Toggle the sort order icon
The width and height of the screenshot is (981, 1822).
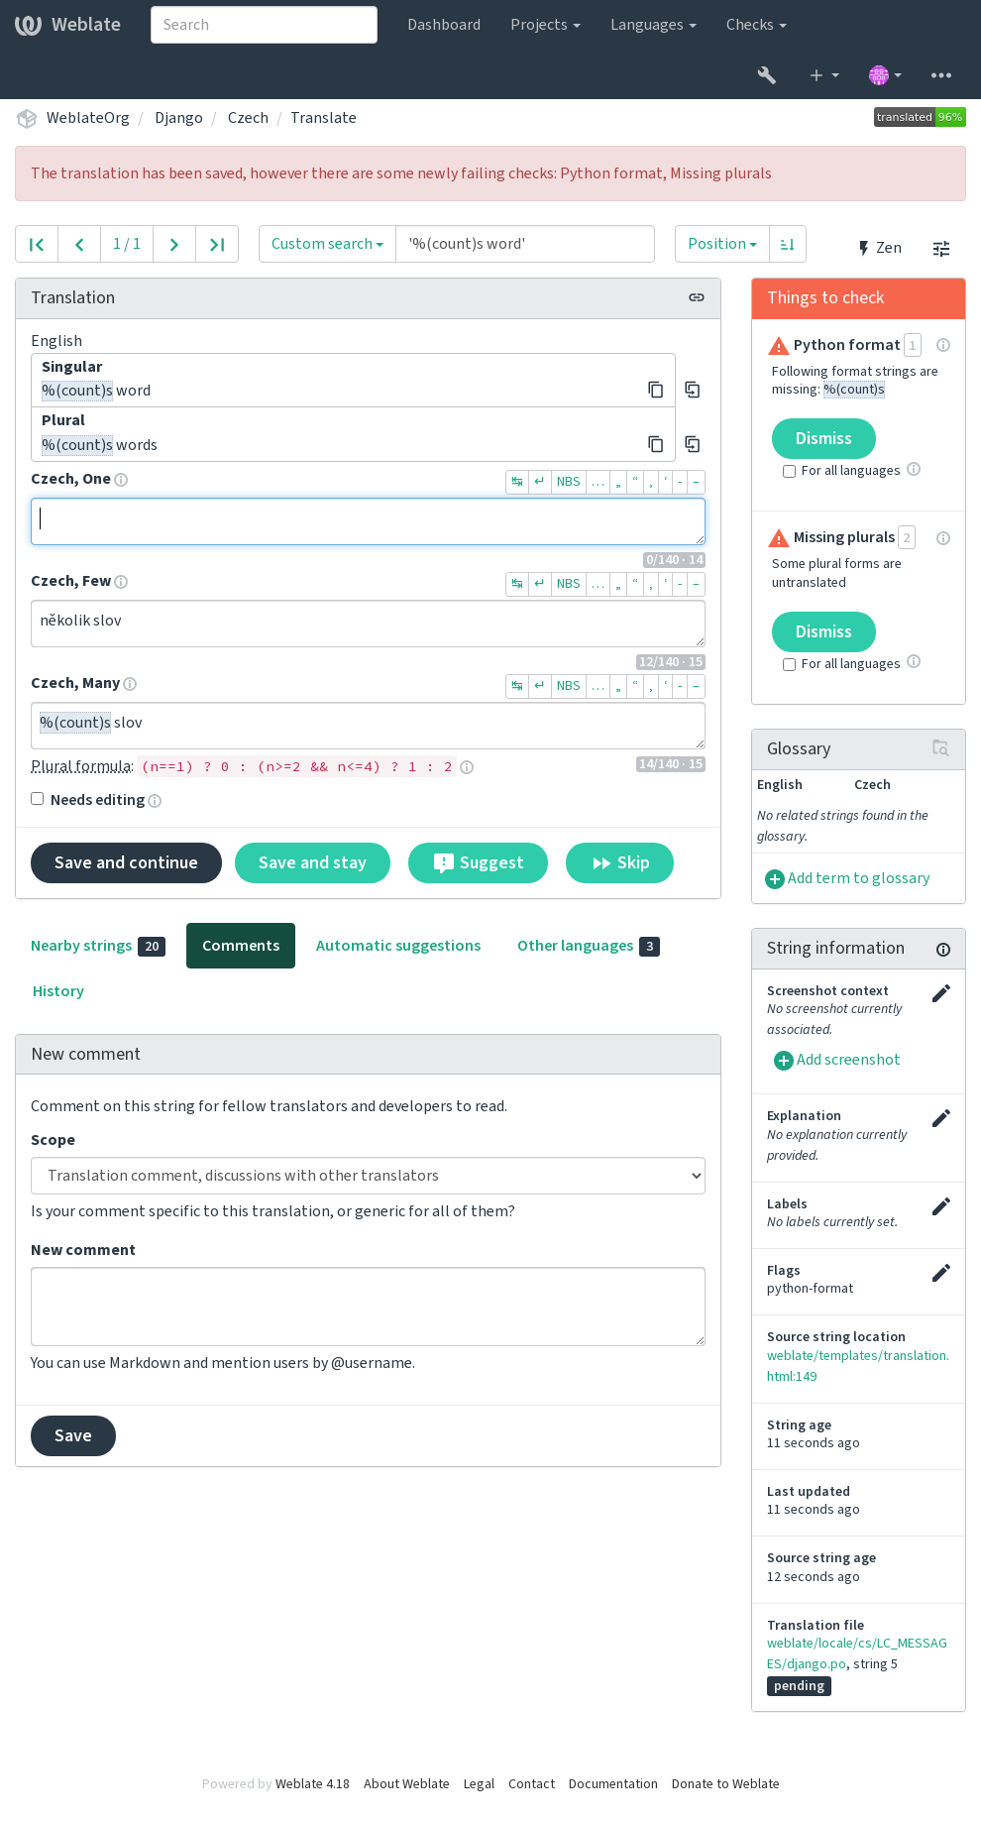tap(788, 244)
